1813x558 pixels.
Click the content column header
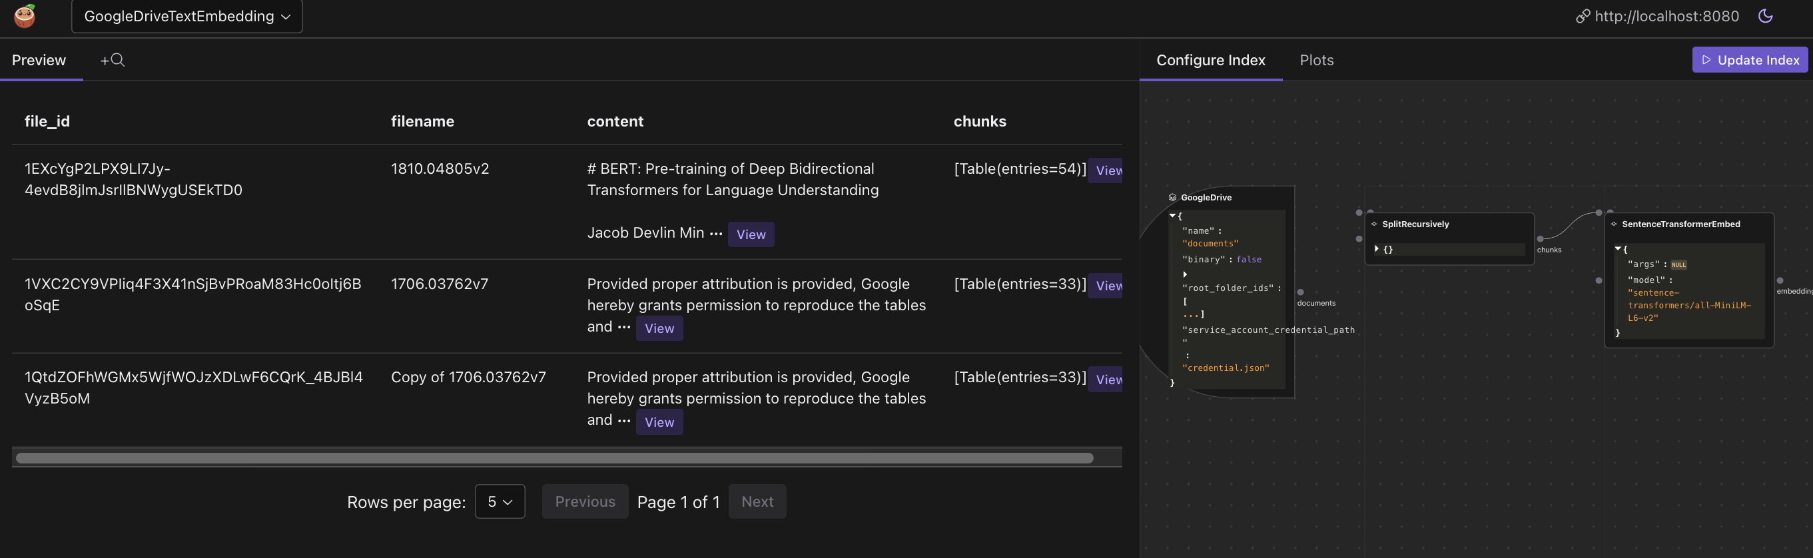[x=615, y=121]
